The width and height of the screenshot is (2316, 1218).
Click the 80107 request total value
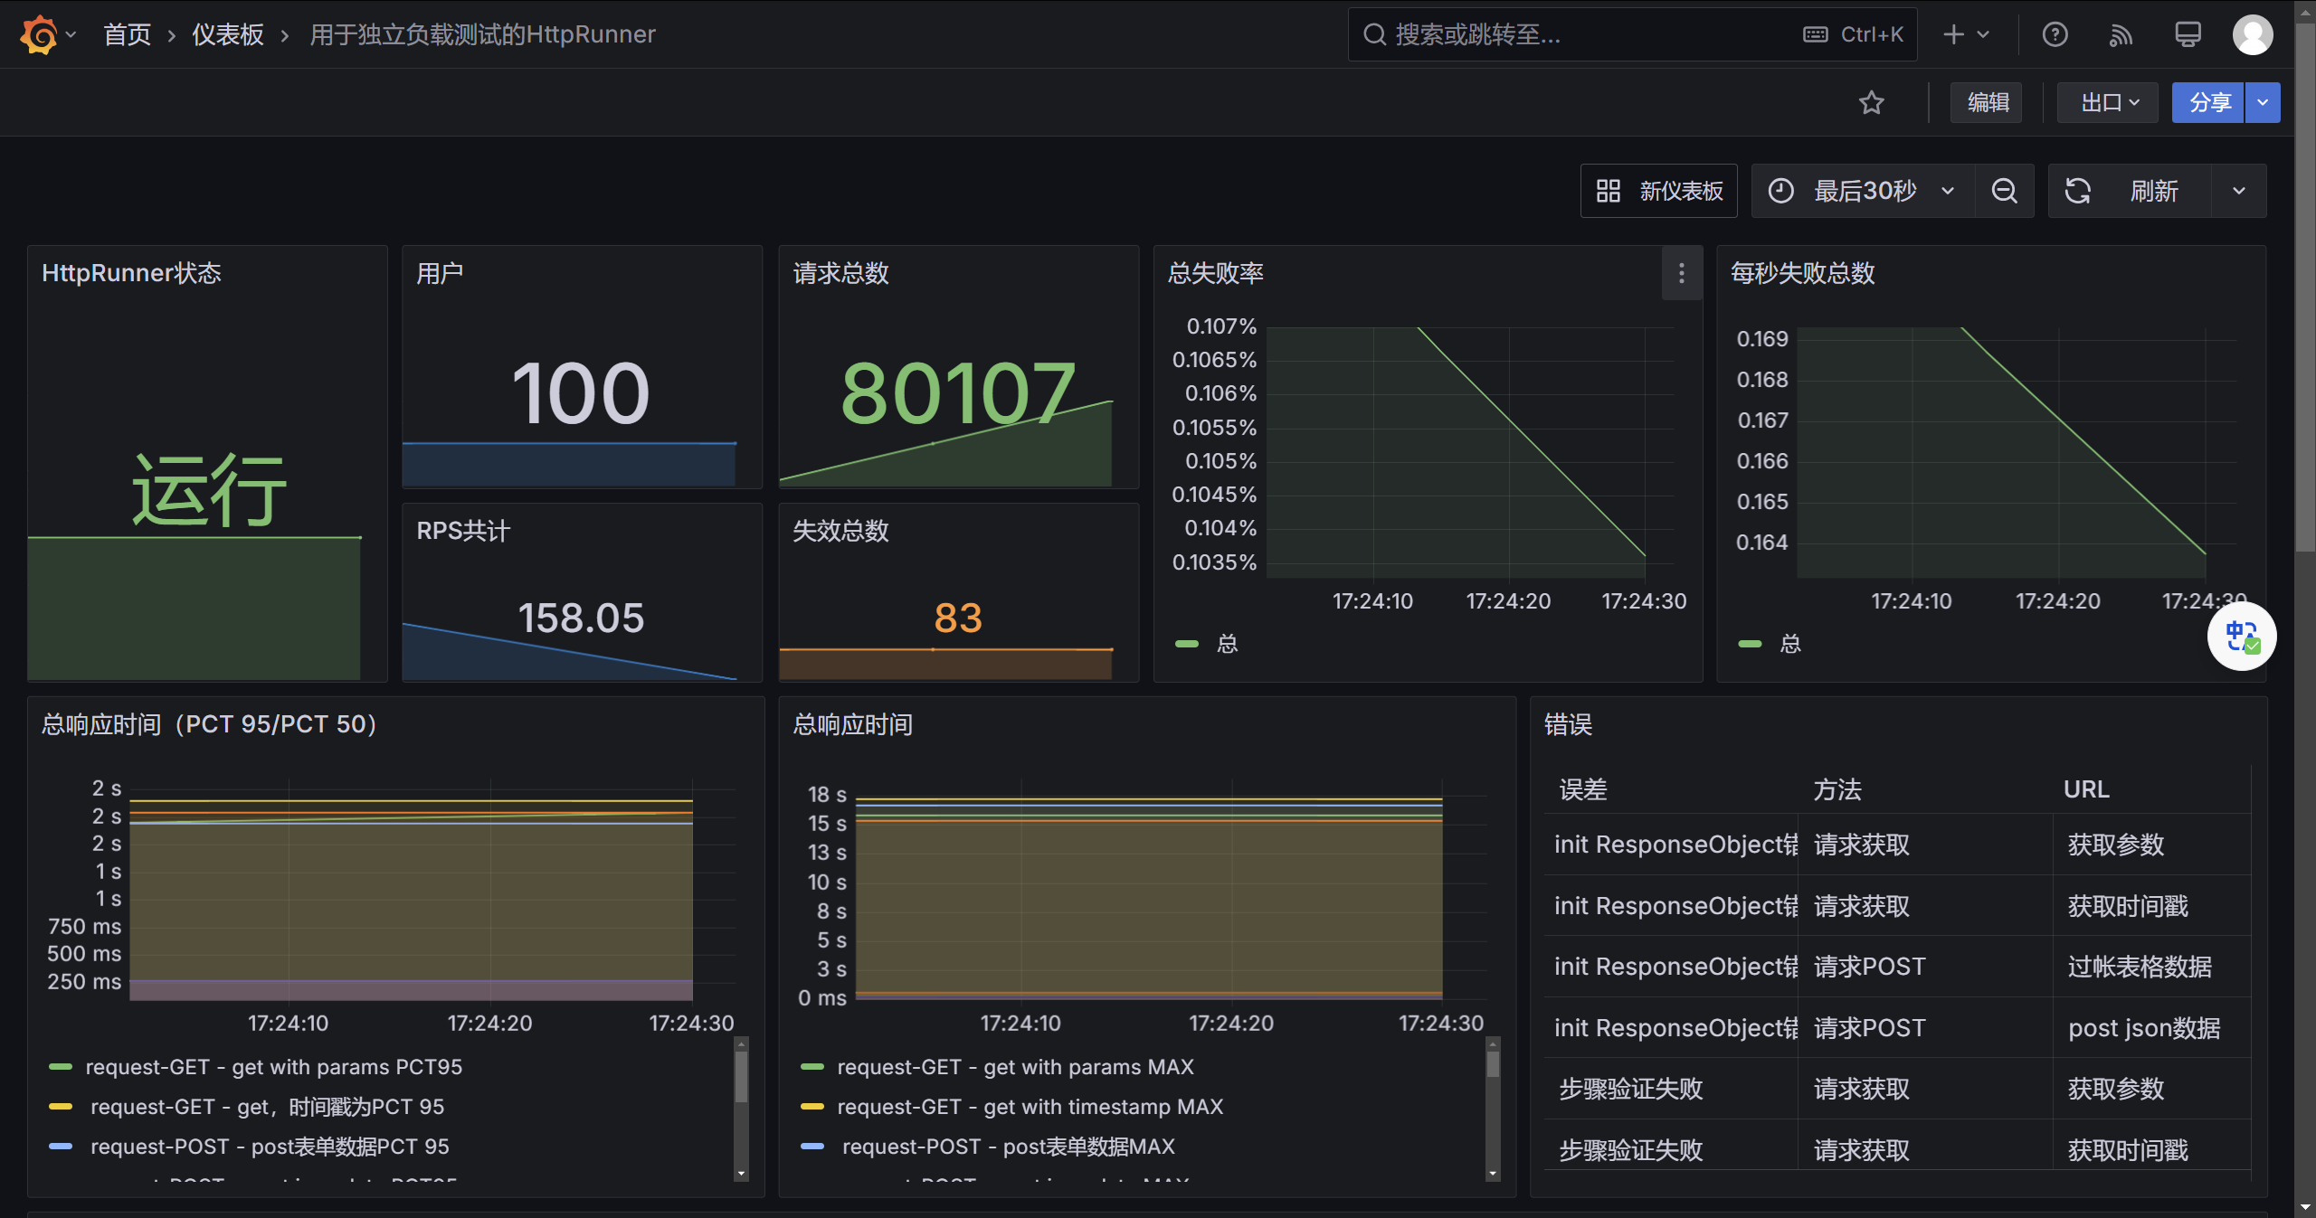click(958, 392)
